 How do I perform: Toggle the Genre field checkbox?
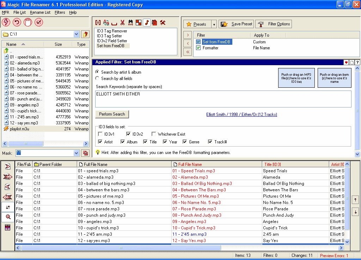[185, 142]
